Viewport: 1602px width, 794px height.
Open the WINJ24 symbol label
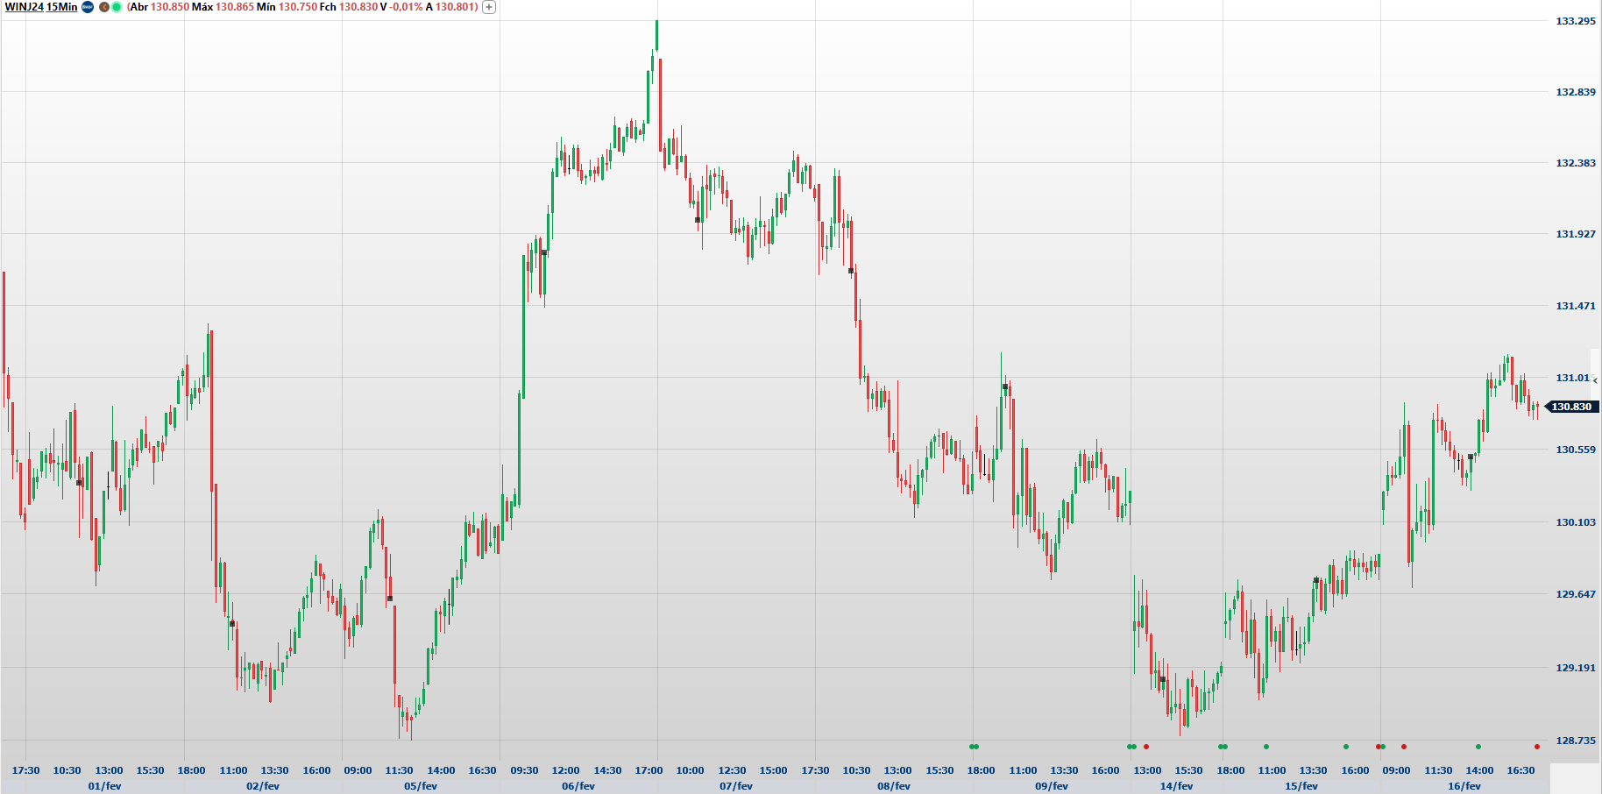pyautogui.click(x=25, y=6)
